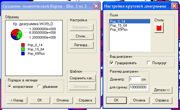The height and width of the screenshot is (110, 180).
Task: Click the sample pie chart preview
Action: [x=16, y=34]
